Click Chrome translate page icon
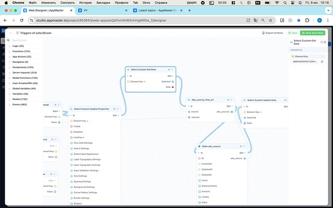The width and height of the screenshot is (333, 208). [x=256, y=20]
